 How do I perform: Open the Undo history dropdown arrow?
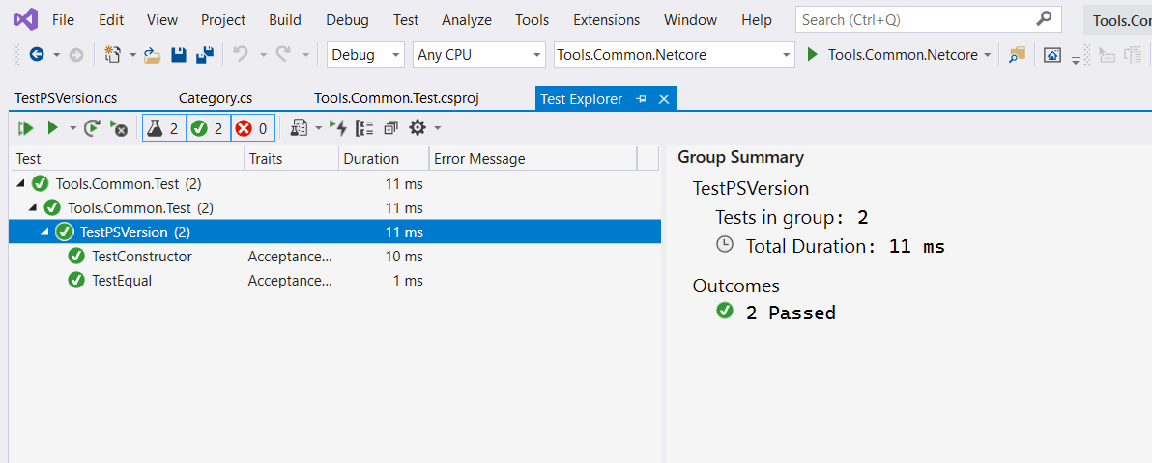(x=263, y=55)
